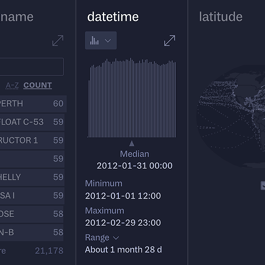Select the unnamed row with count 59
The height and width of the screenshot is (265, 265).
pyautogui.click(x=32, y=159)
